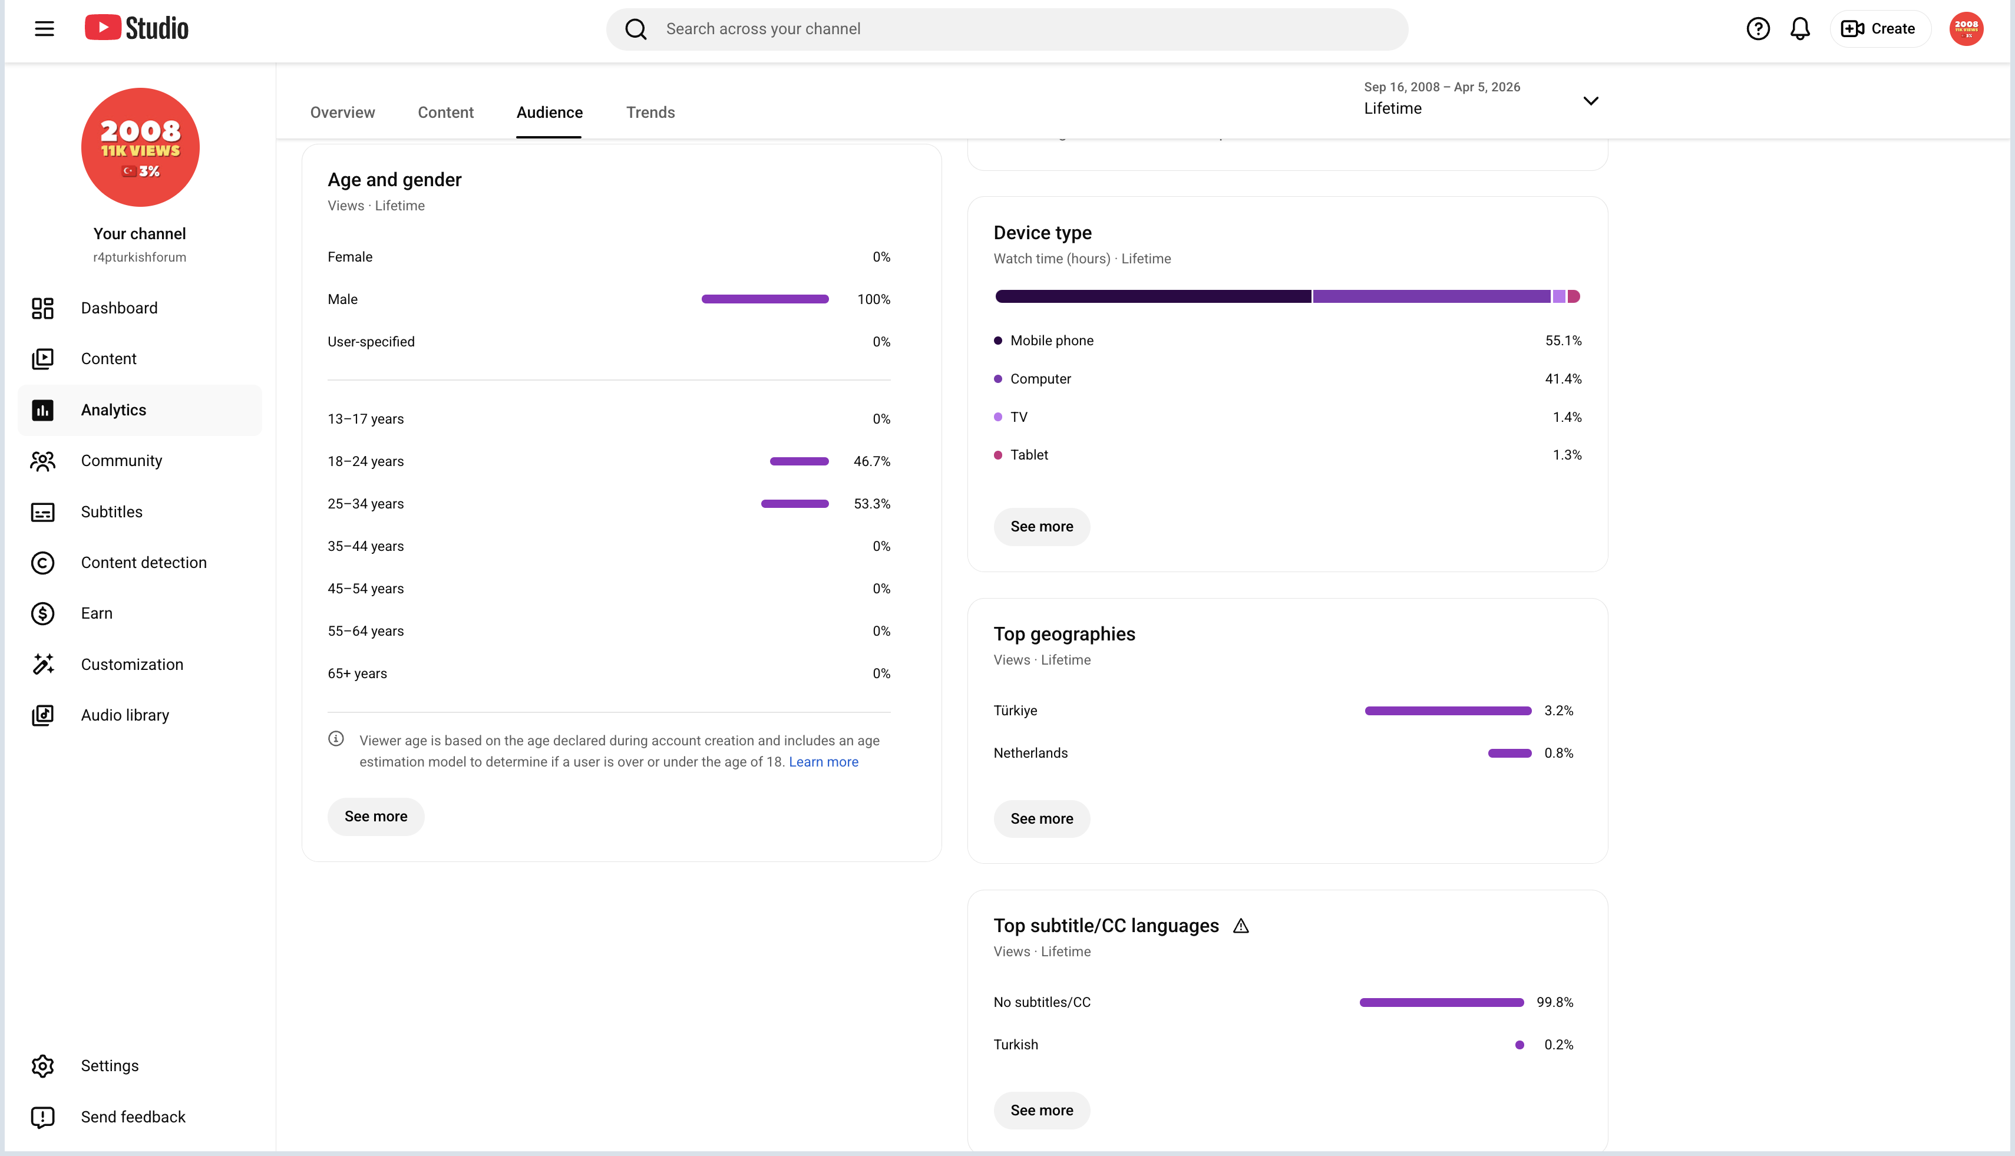Open Content detection in the sidebar

[x=140, y=563]
